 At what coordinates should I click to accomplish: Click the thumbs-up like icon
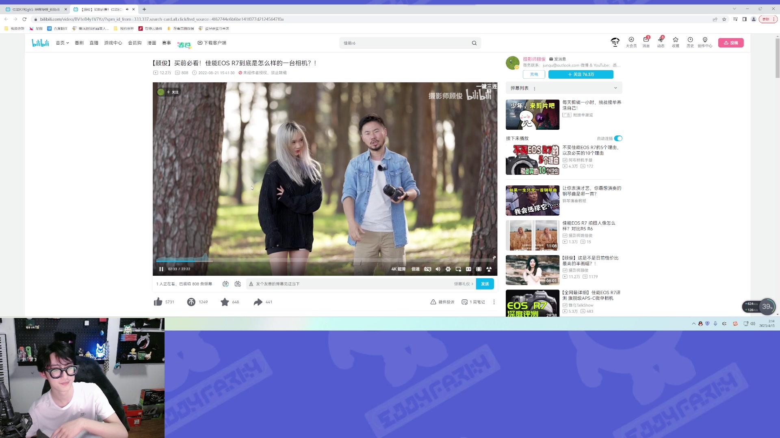pos(158,302)
